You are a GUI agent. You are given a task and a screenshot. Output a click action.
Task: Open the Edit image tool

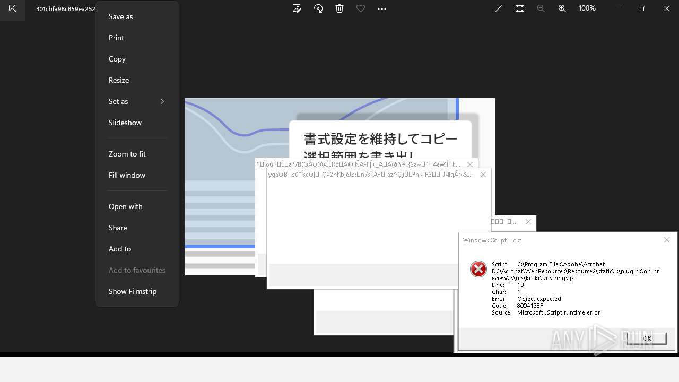(x=297, y=8)
